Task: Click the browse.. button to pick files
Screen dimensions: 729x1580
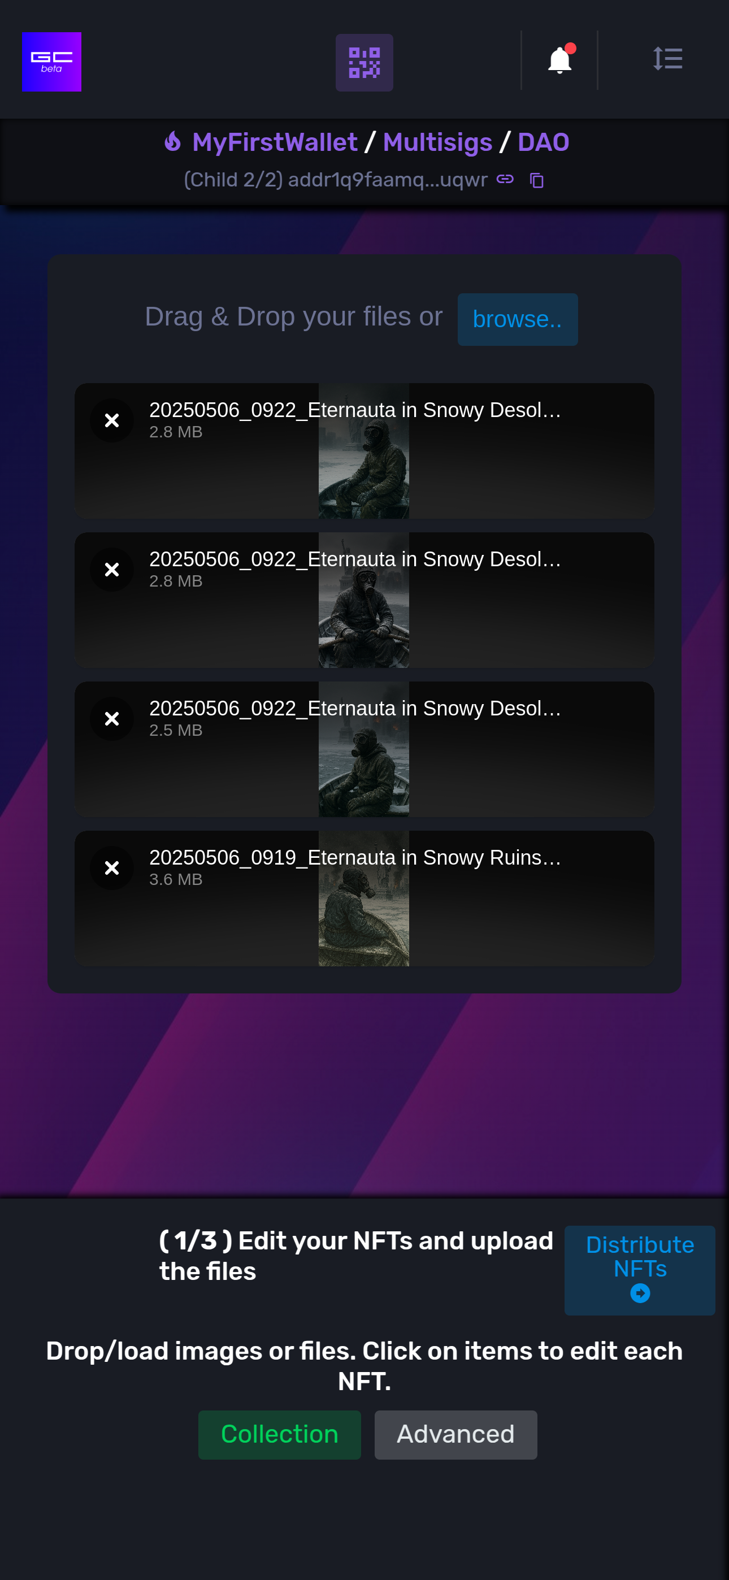Action: [x=517, y=319]
